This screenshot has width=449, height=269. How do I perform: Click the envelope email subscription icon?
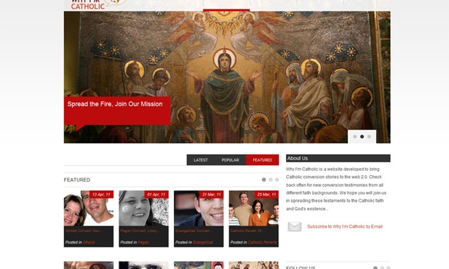click(295, 226)
